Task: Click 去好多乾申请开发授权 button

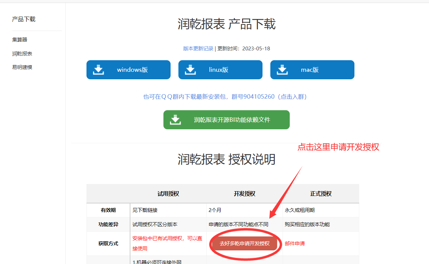Action: (244, 244)
